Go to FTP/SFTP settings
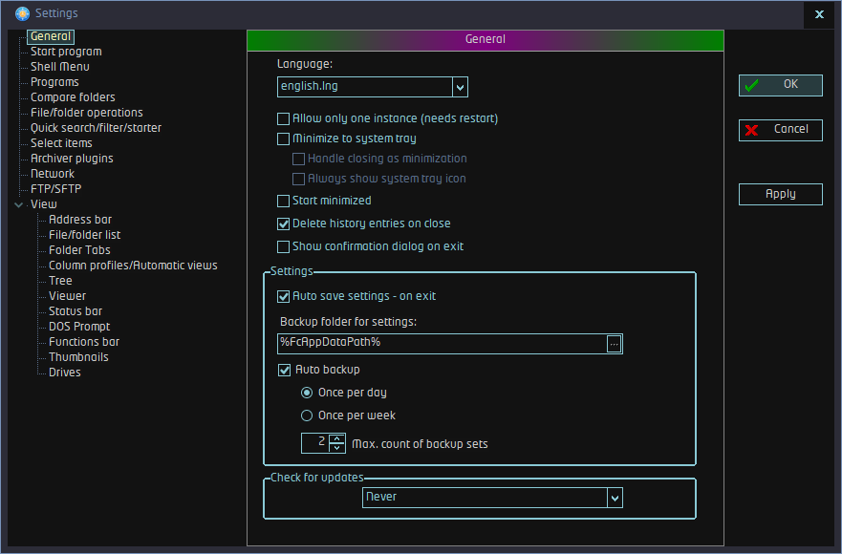The height and width of the screenshot is (554, 842). 55,189
